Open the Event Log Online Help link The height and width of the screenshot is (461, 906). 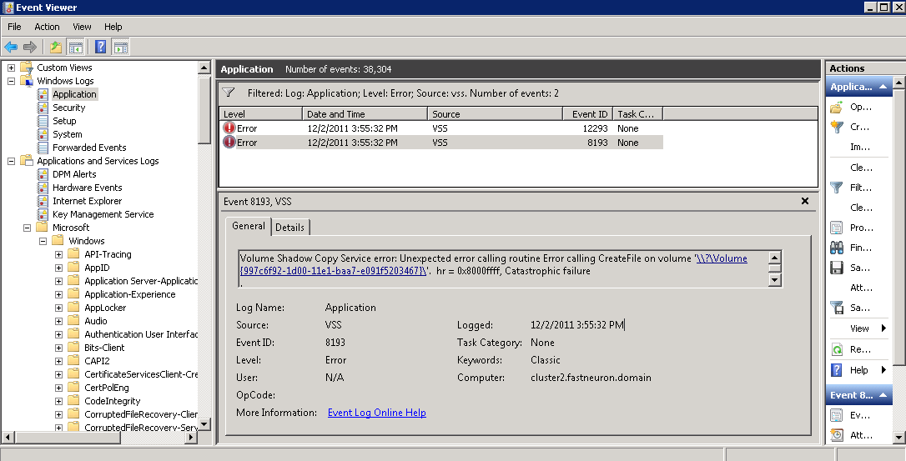click(x=377, y=413)
